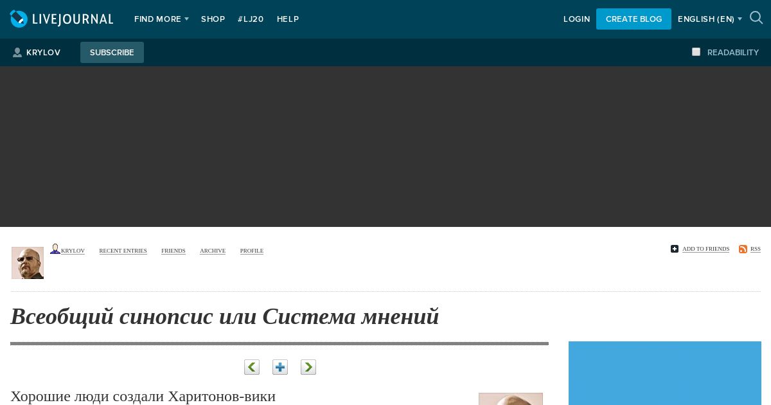
Task: Open the English (EN) language dropdown
Action: [x=710, y=19]
